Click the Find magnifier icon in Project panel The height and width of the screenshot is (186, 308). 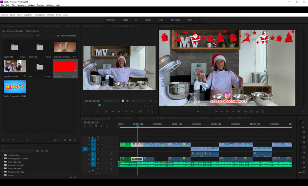click(60, 140)
